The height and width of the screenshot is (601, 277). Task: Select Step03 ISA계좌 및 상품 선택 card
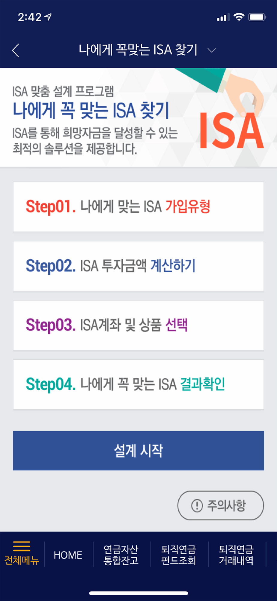(x=138, y=325)
